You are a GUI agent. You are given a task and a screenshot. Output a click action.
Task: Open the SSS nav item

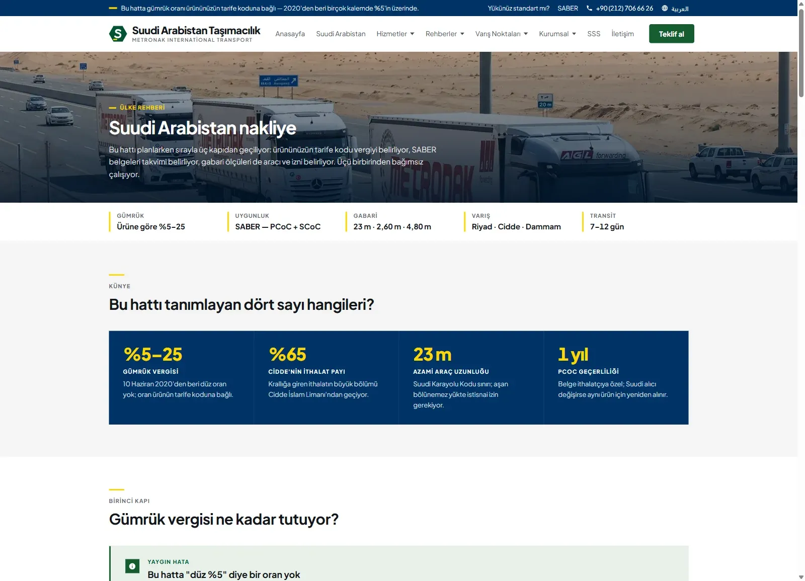[x=594, y=34]
